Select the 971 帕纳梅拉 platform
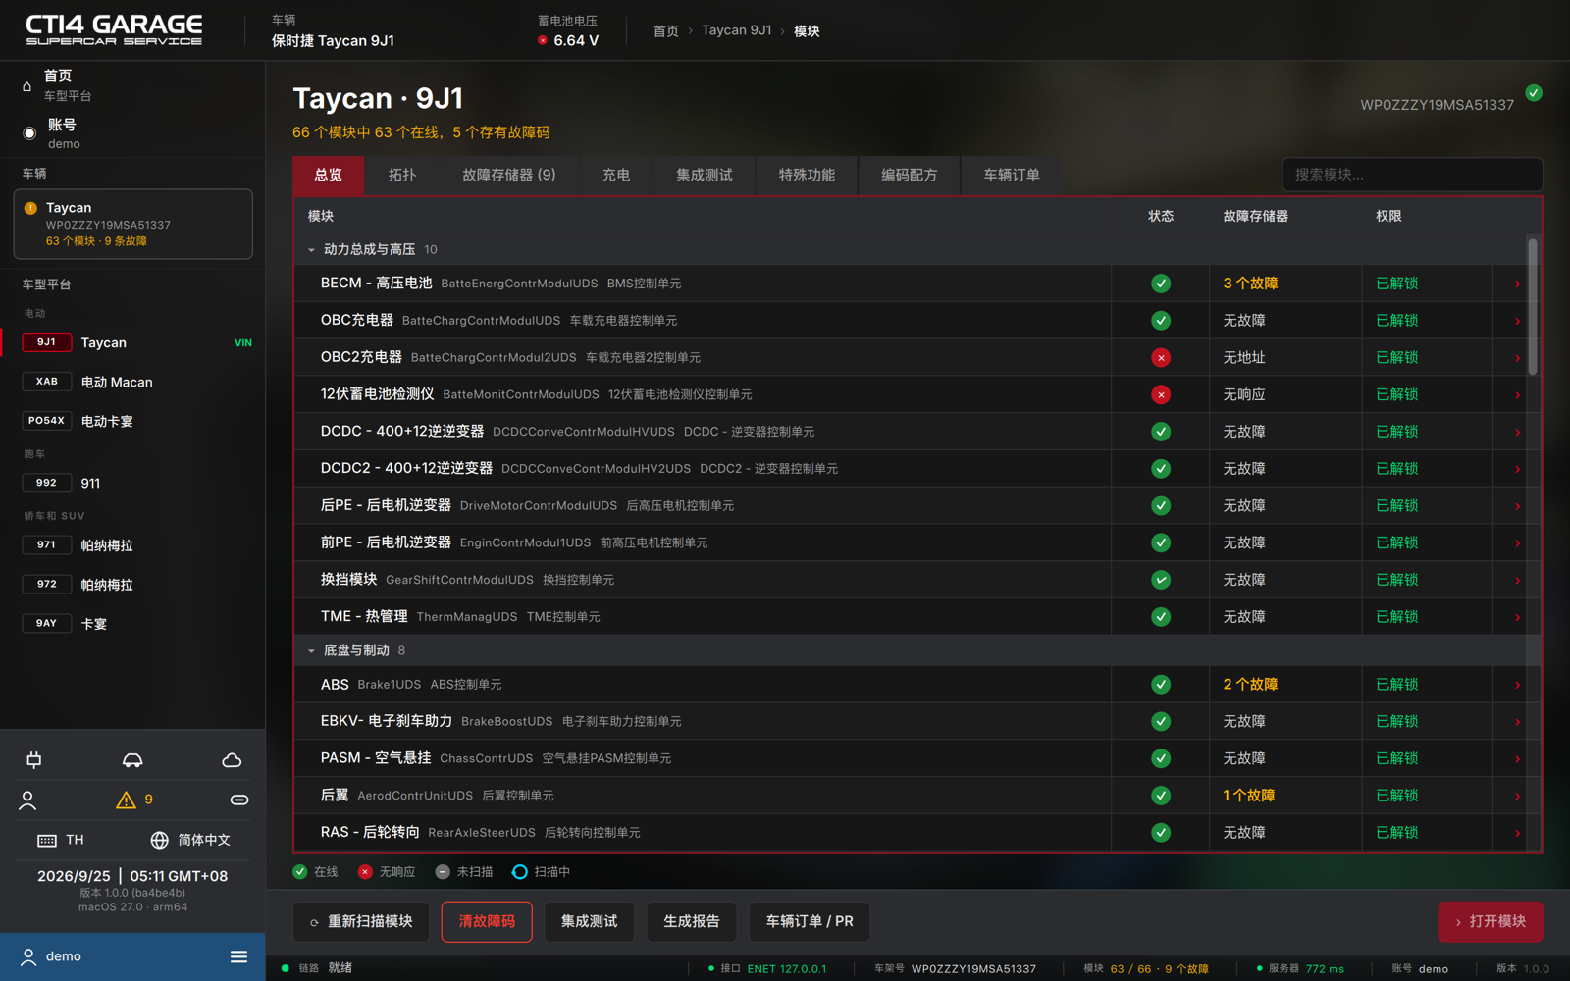This screenshot has height=981, width=1570. 132,545
